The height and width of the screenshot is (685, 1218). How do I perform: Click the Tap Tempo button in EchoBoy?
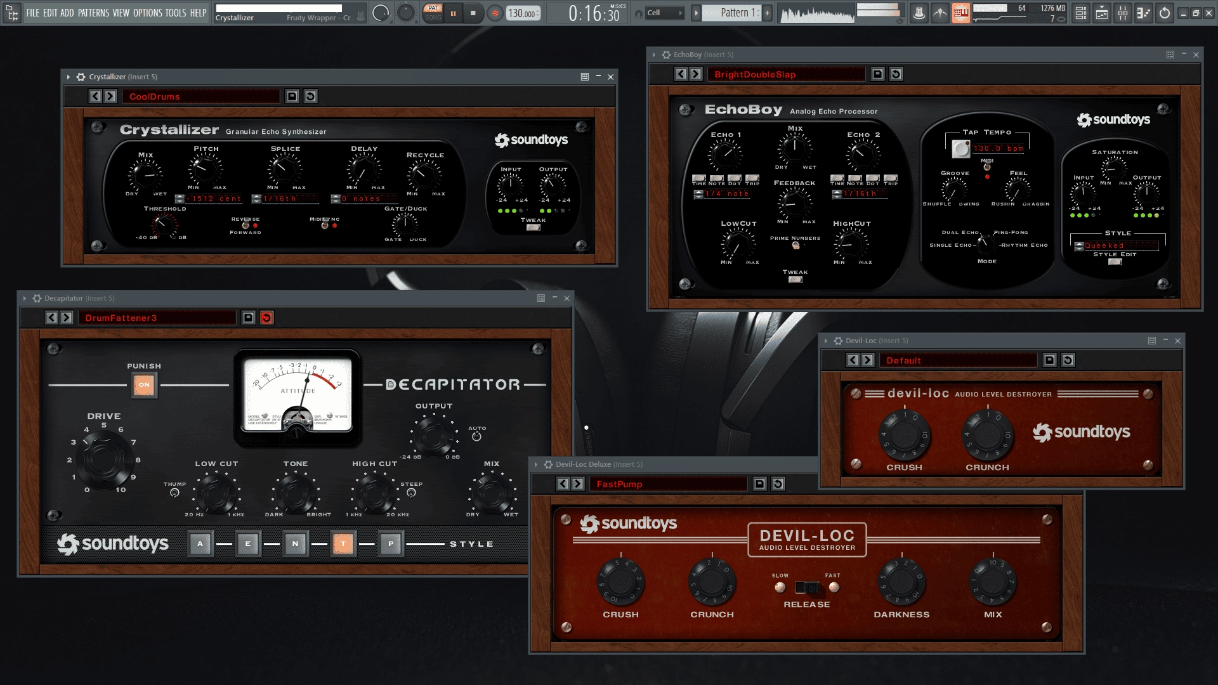(x=961, y=149)
